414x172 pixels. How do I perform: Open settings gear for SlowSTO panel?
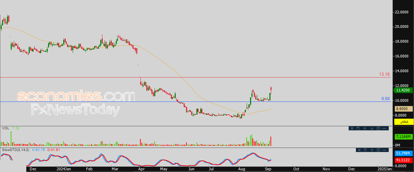click(378, 150)
